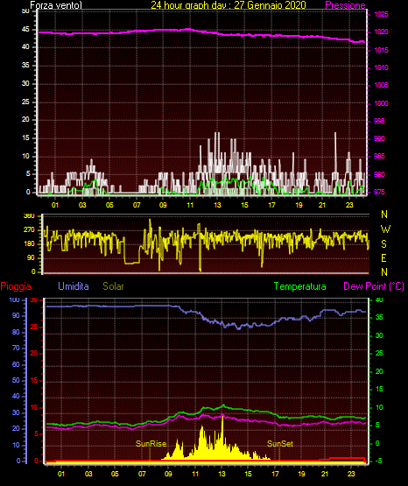
Task: Click the 1025 pressure axis value
Action: [381, 14]
